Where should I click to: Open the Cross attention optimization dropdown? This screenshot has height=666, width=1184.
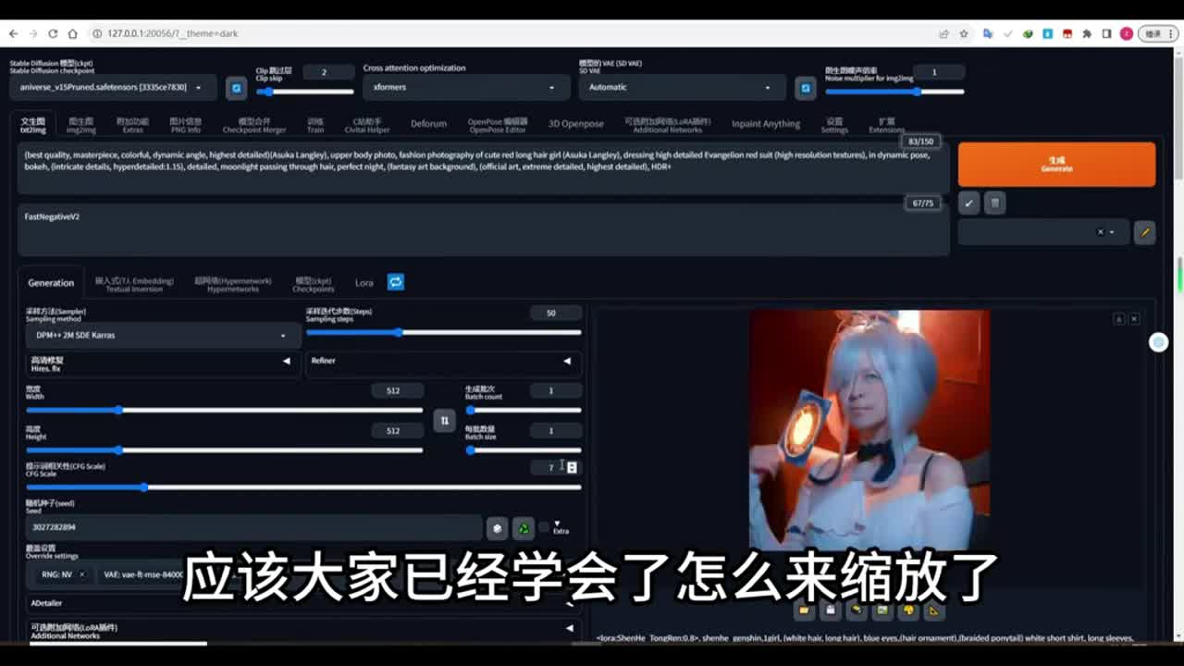[462, 87]
